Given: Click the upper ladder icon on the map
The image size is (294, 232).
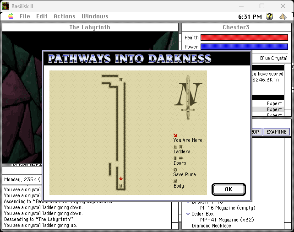Looking at the screenshot, I should 121,80.
